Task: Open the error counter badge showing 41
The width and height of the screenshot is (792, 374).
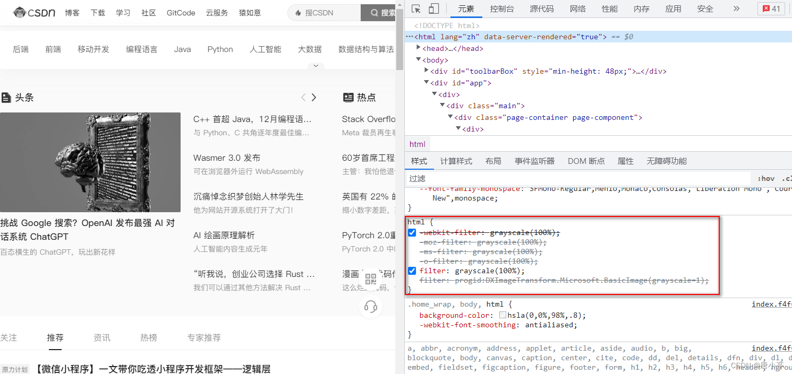Action: 771,8
